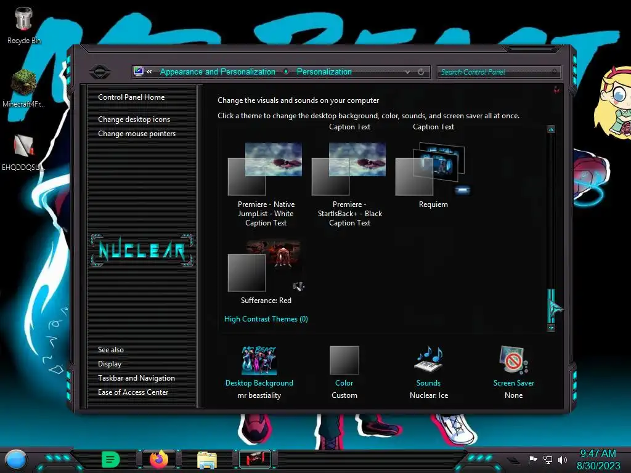
Task: Click the sound scheme icon on Sufferance: Red
Action: [298, 286]
